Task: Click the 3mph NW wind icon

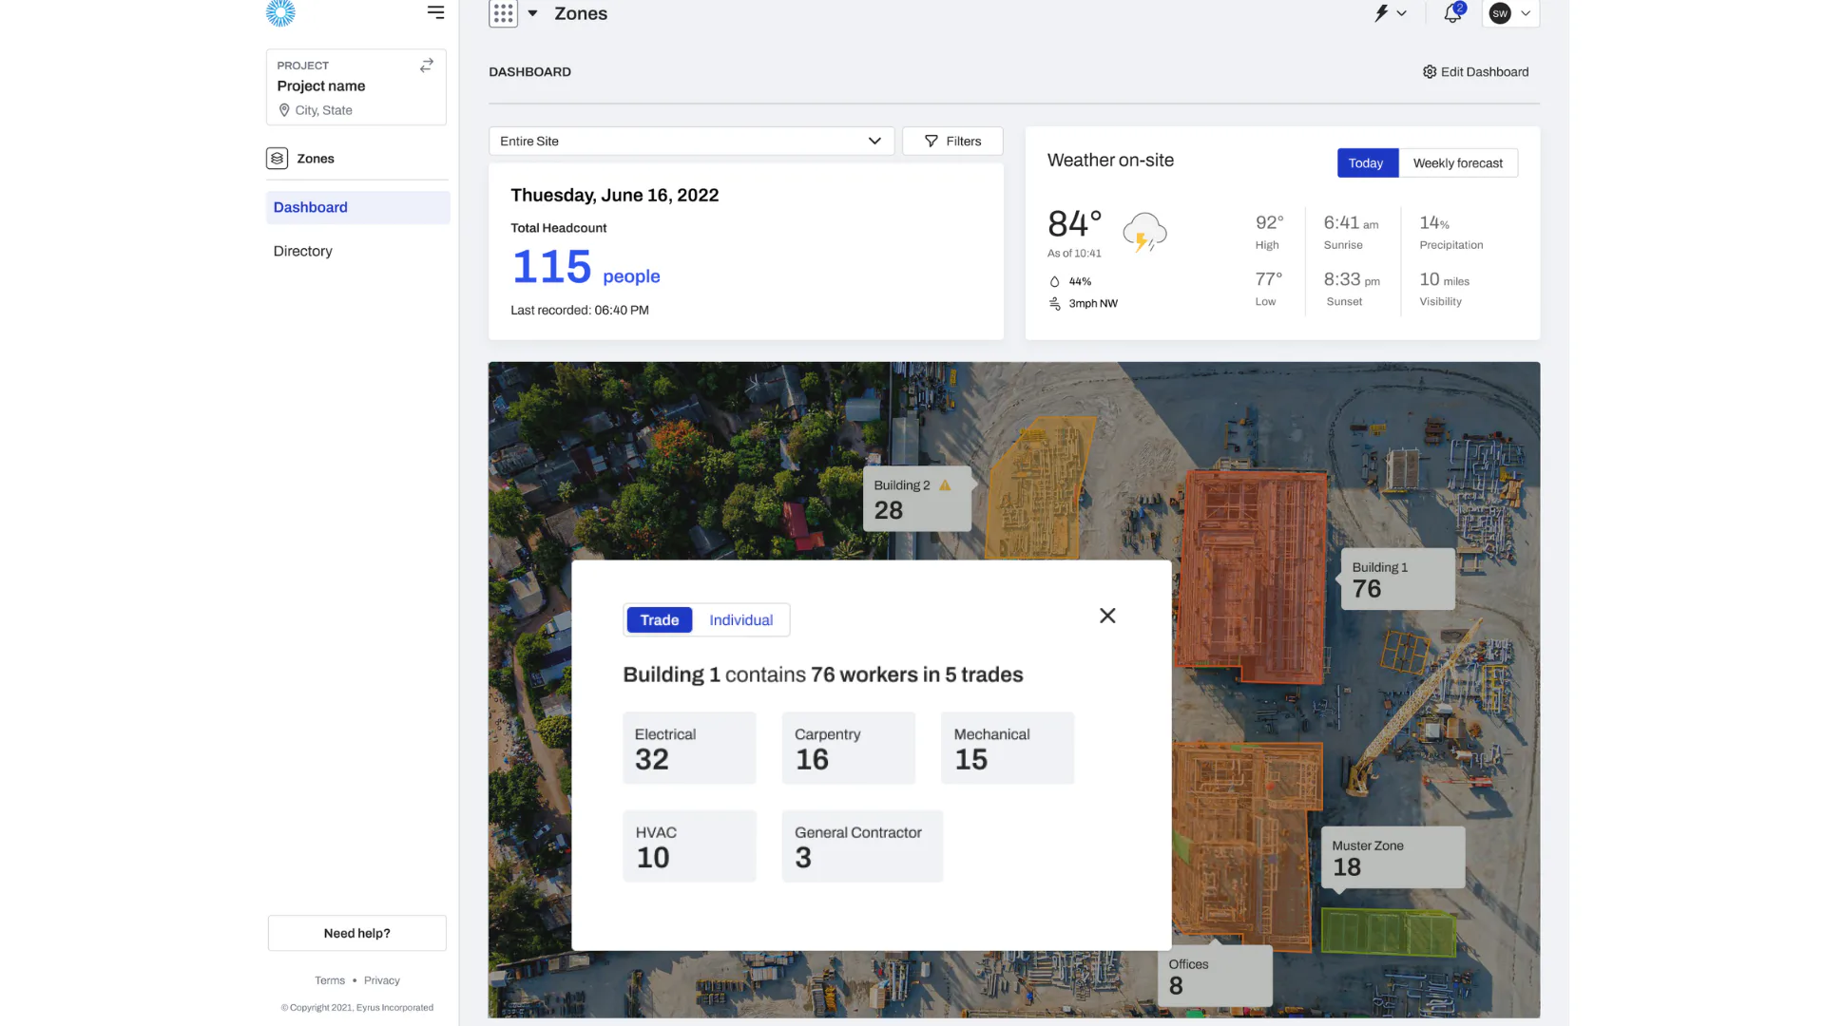Action: pyautogui.click(x=1054, y=304)
